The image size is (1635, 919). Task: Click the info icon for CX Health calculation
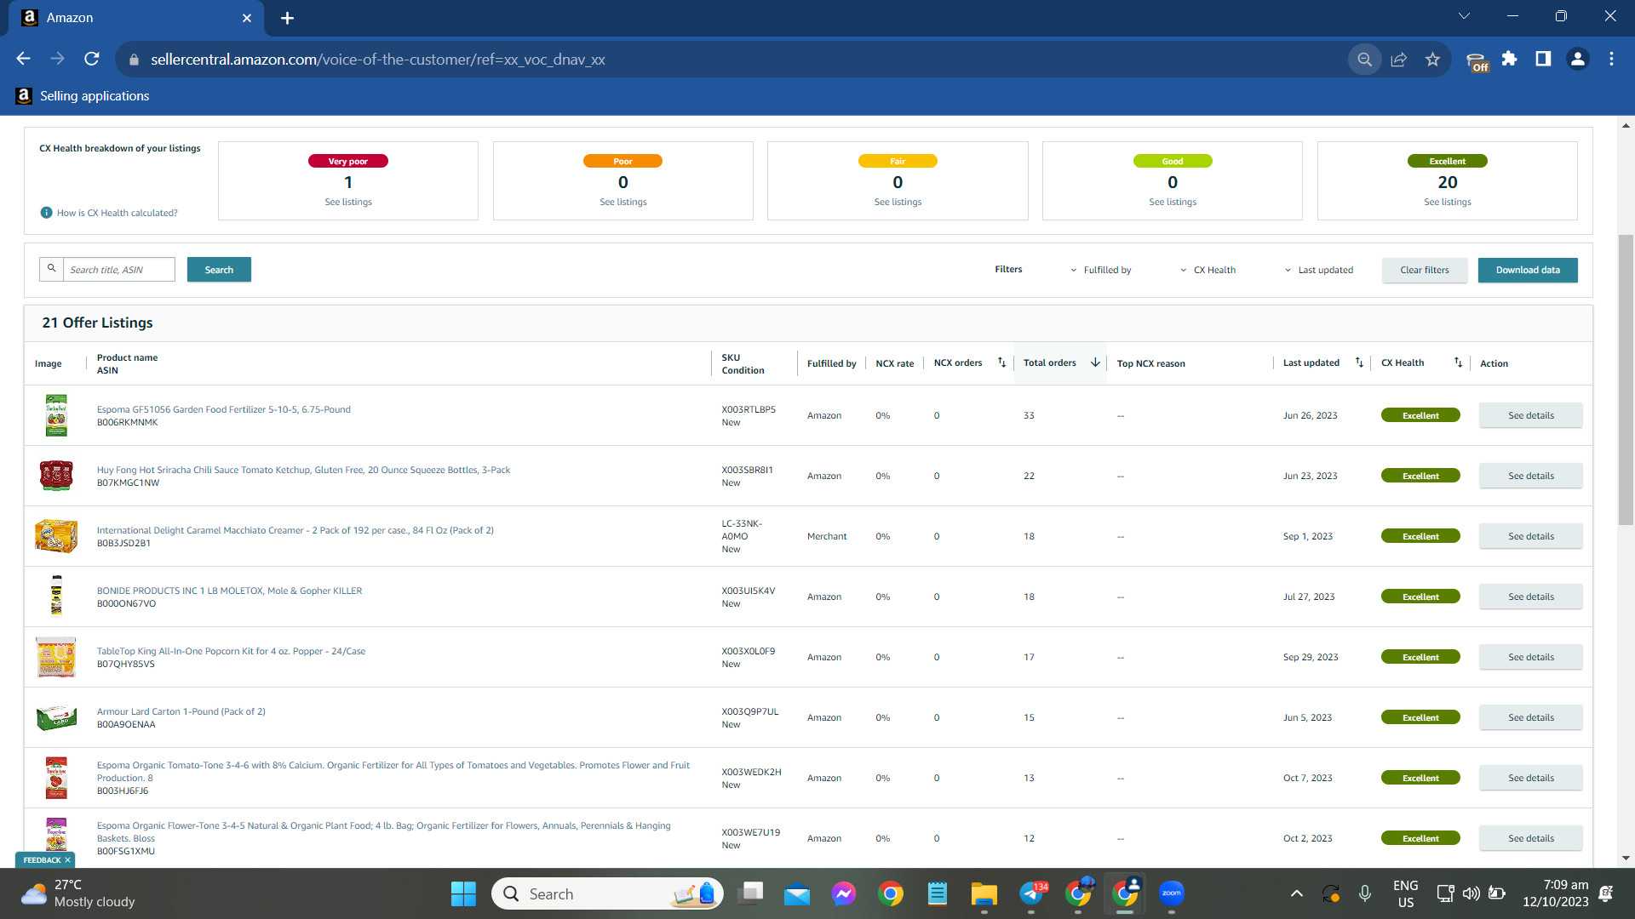46,213
